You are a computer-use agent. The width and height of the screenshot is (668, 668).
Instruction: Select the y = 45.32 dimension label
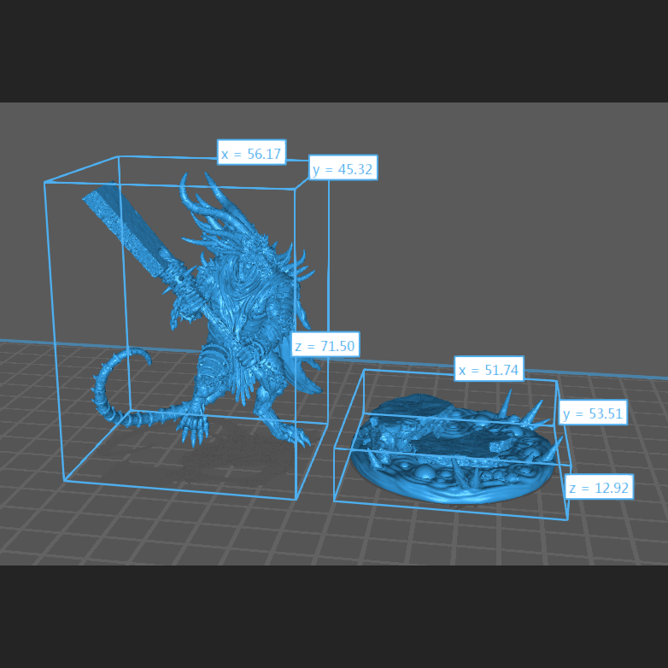pyautogui.click(x=343, y=169)
